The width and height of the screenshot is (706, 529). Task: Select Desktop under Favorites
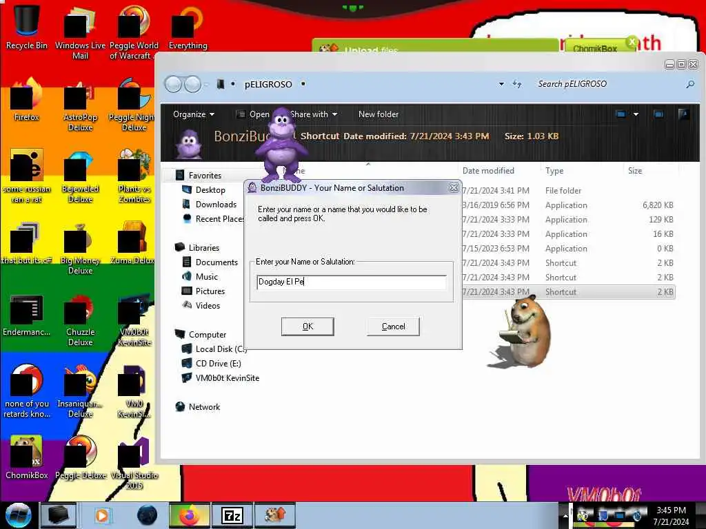point(210,190)
